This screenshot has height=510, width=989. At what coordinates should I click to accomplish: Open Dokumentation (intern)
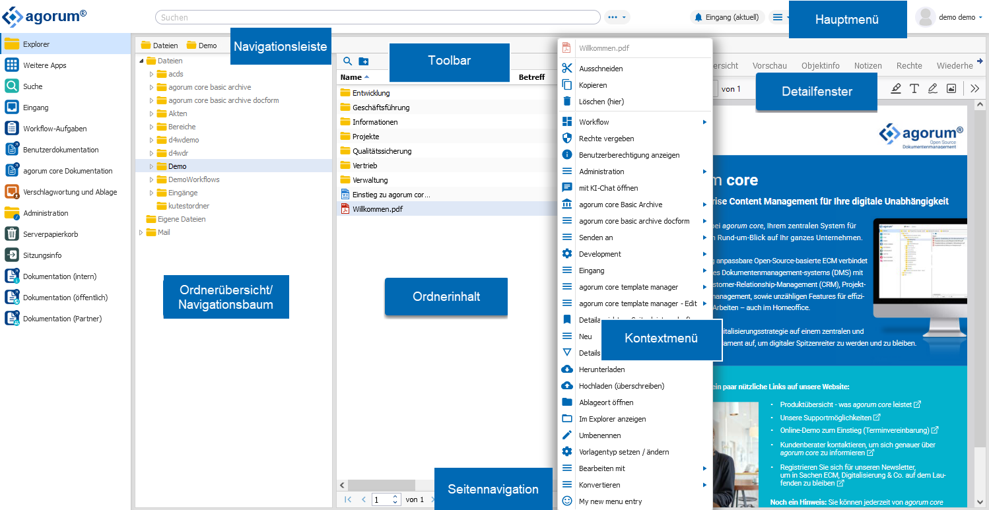pos(65,276)
